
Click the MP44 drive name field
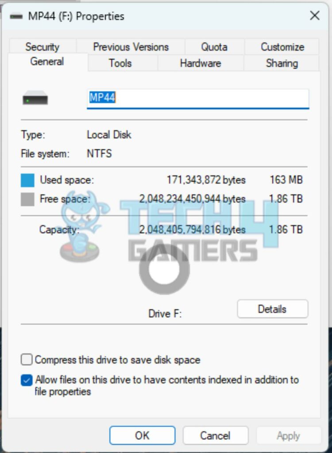pyautogui.click(x=198, y=99)
